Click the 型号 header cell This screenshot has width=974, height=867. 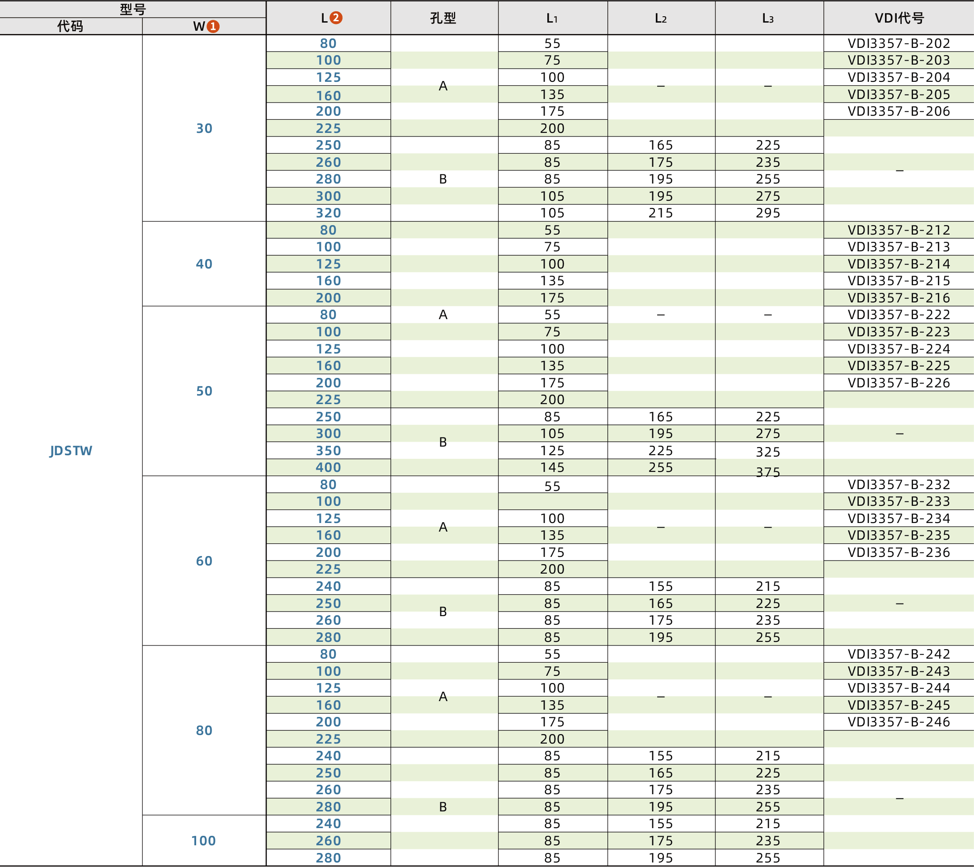coord(132,9)
